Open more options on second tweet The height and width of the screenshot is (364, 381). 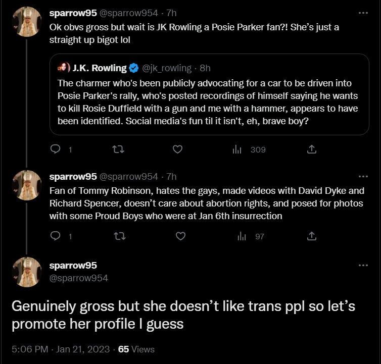[x=363, y=177]
